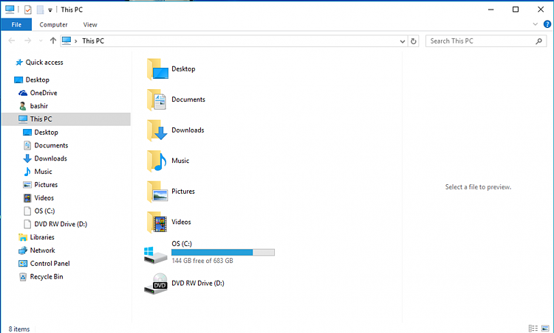Go up one level with the Up arrow

coord(53,41)
